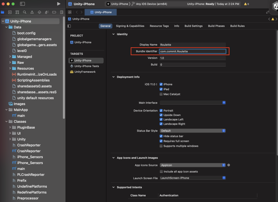278x202 pixels.
Task: Open the Source Control navigator icon
Action: (10, 12)
